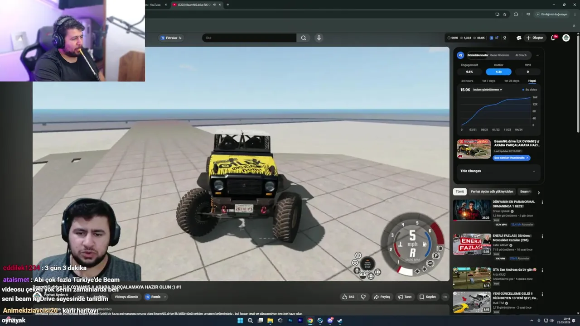Select the VPH 0 metric pill
The width and height of the screenshot is (580, 326).
point(527,72)
